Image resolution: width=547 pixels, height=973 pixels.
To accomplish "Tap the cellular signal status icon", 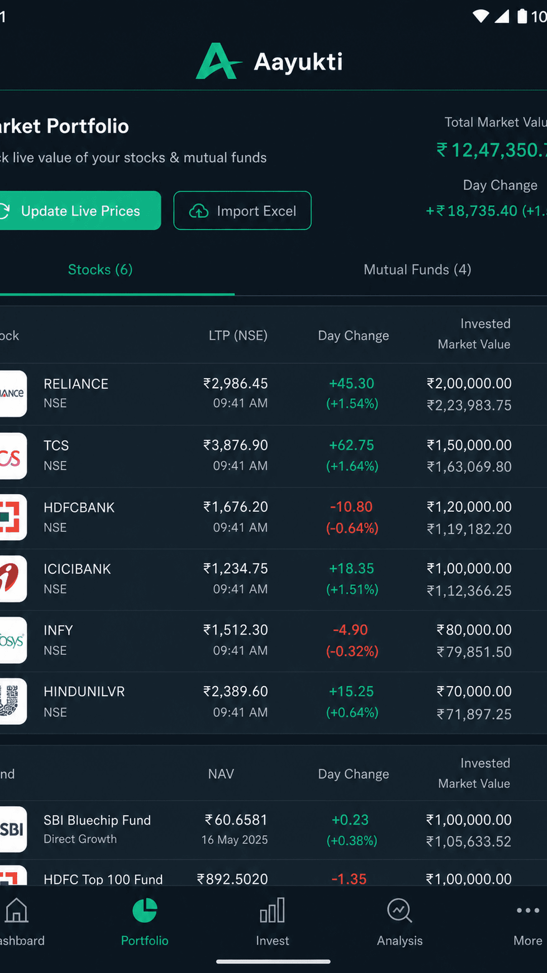I will pyautogui.click(x=501, y=16).
